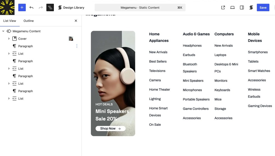Viewport: 275px width, 156px height.
Task: Open the block inserter plus button
Action: (22, 8)
